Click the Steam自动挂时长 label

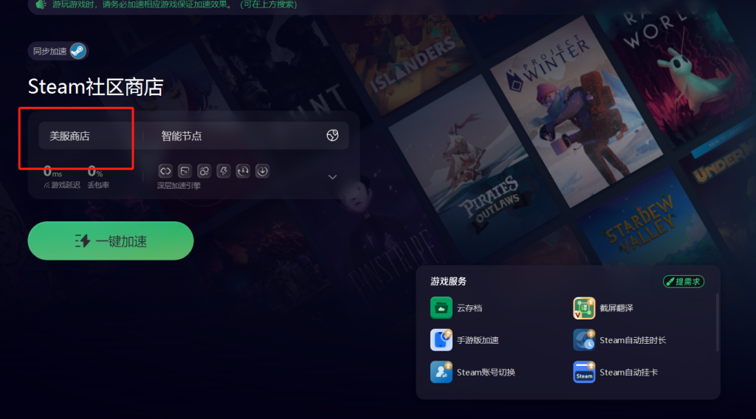point(633,341)
